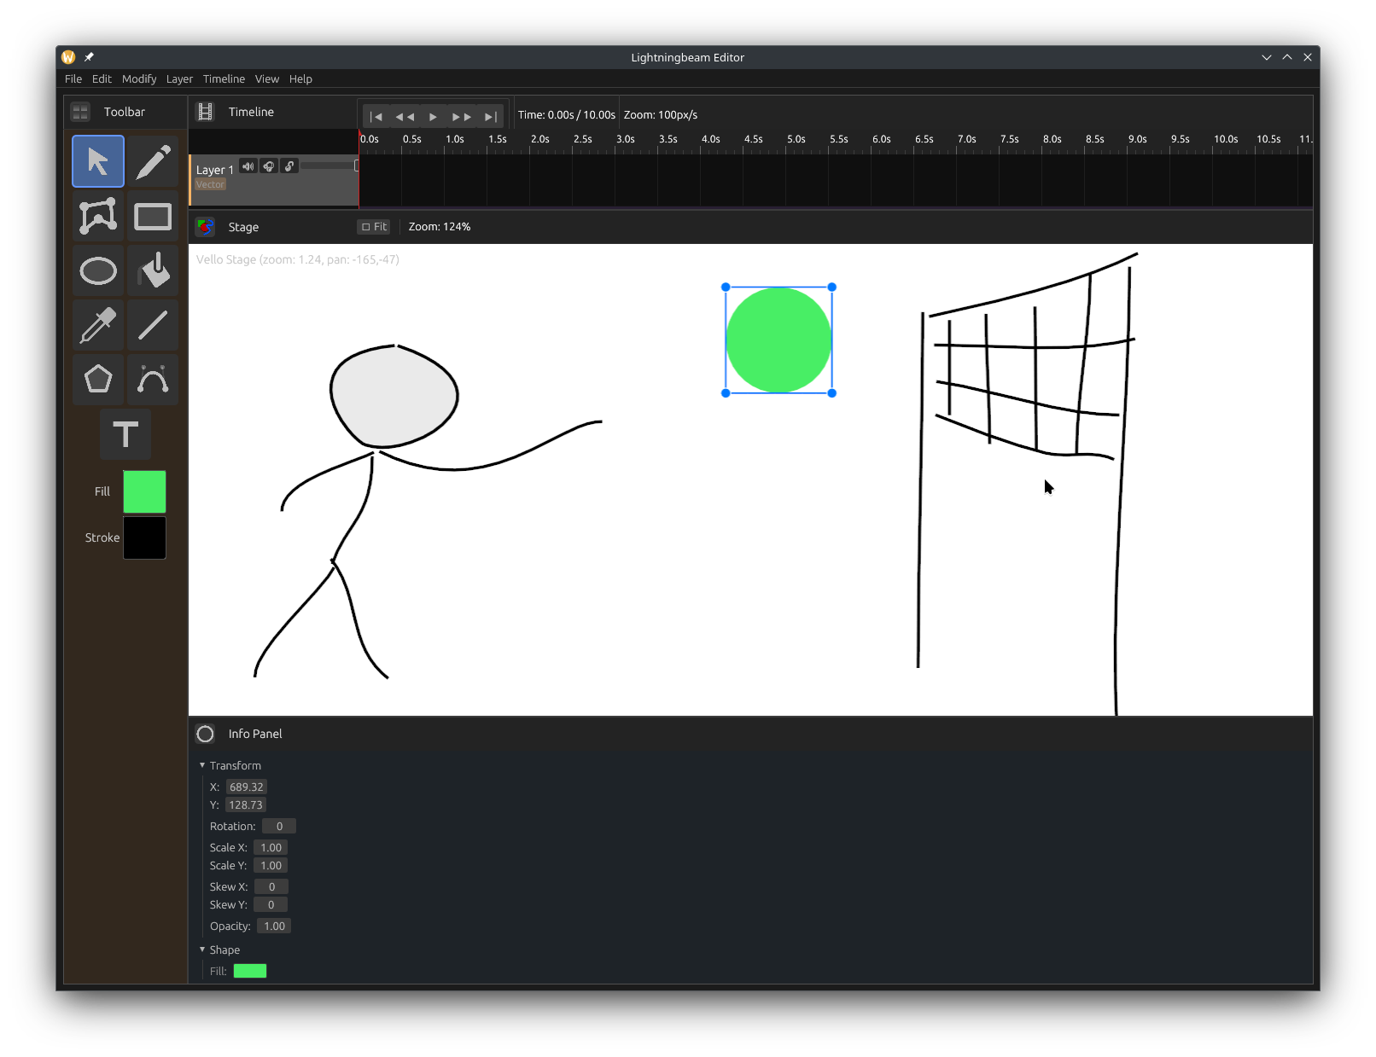Image resolution: width=1376 pixels, height=1057 pixels.
Task: Activate the Polygon tool
Action: (x=97, y=380)
